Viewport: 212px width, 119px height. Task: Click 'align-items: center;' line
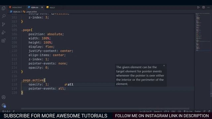pos(47,55)
